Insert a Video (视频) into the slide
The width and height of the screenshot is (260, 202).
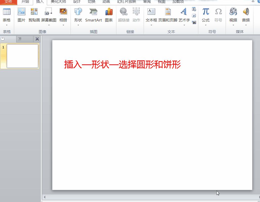(233, 14)
